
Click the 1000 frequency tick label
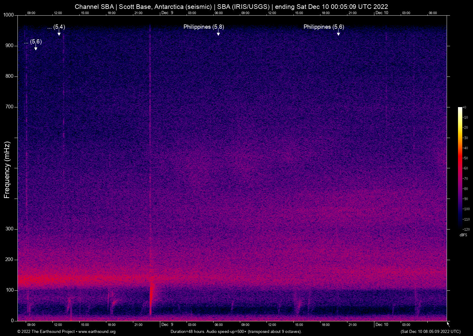point(8,15)
